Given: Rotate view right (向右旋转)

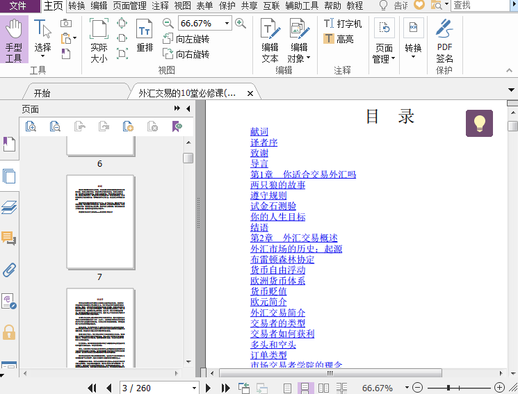Looking at the screenshot, I should pyautogui.click(x=186, y=54).
